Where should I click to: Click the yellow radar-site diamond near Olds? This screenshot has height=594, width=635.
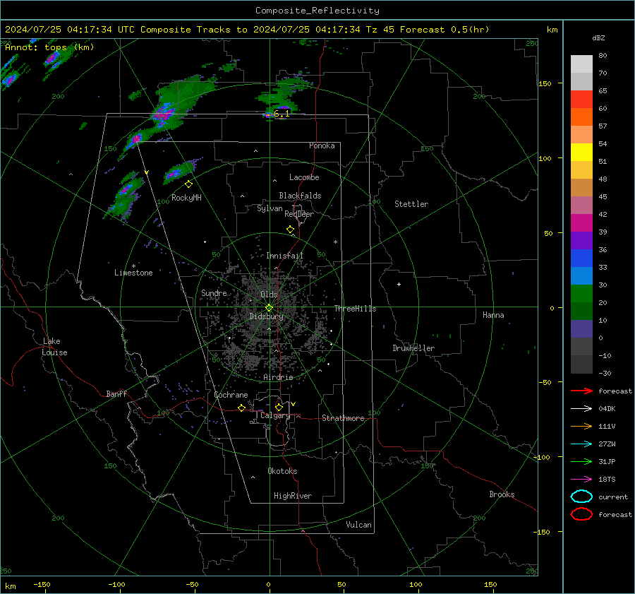click(269, 308)
